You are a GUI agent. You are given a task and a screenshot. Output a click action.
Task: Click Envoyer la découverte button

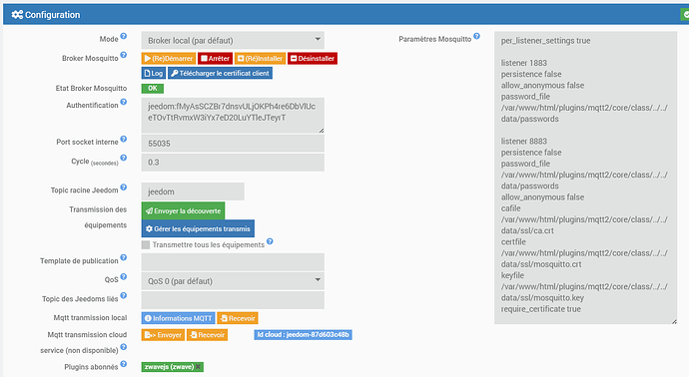[183, 211]
